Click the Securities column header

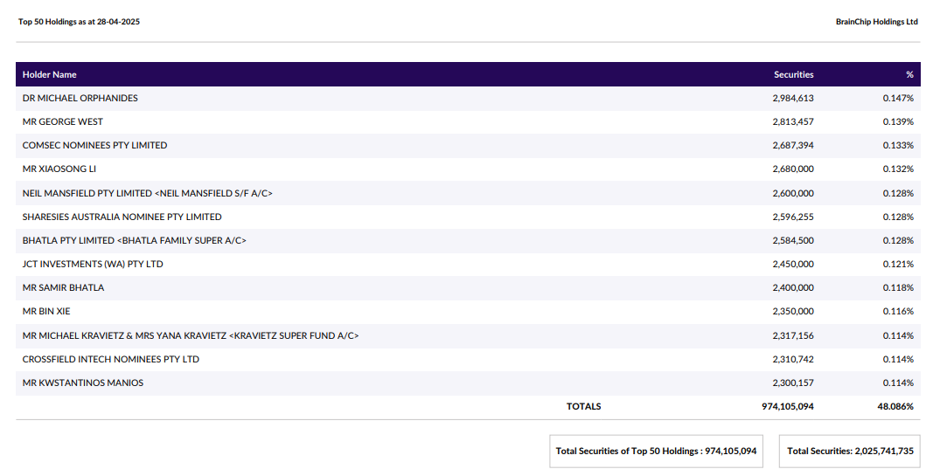tap(793, 74)
